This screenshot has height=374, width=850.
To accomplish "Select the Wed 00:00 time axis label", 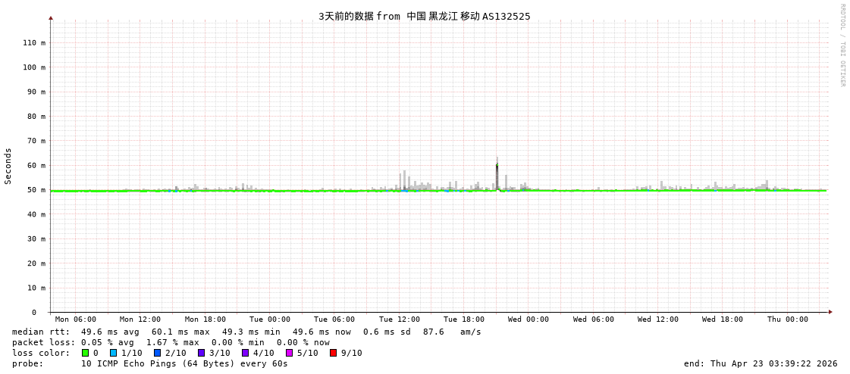I will click(529, 319).
